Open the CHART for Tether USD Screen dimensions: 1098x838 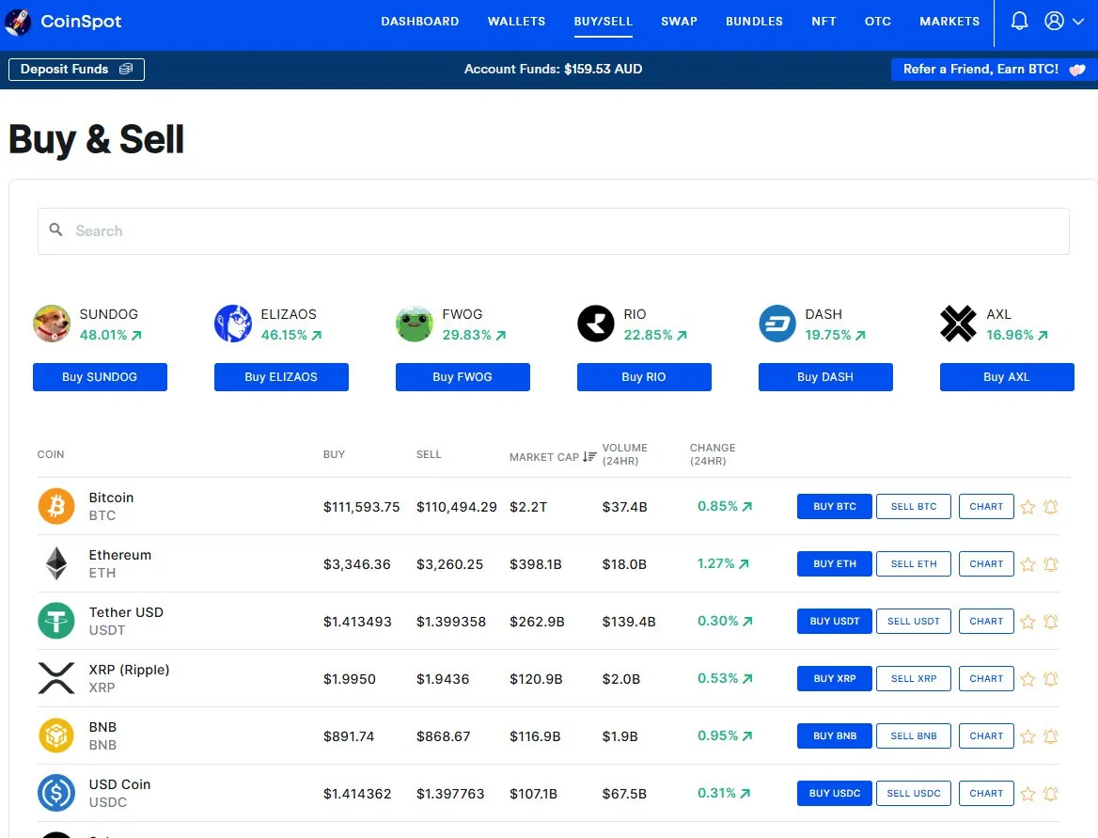tap(986, 622)
